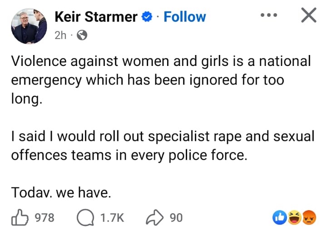
Task: Click the Keir Starmer name link
Action: click(x=96, y=17)
